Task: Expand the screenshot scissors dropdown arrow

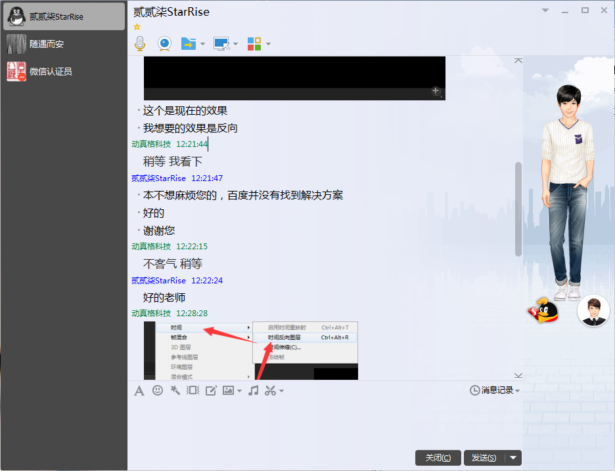Action: 281,391
